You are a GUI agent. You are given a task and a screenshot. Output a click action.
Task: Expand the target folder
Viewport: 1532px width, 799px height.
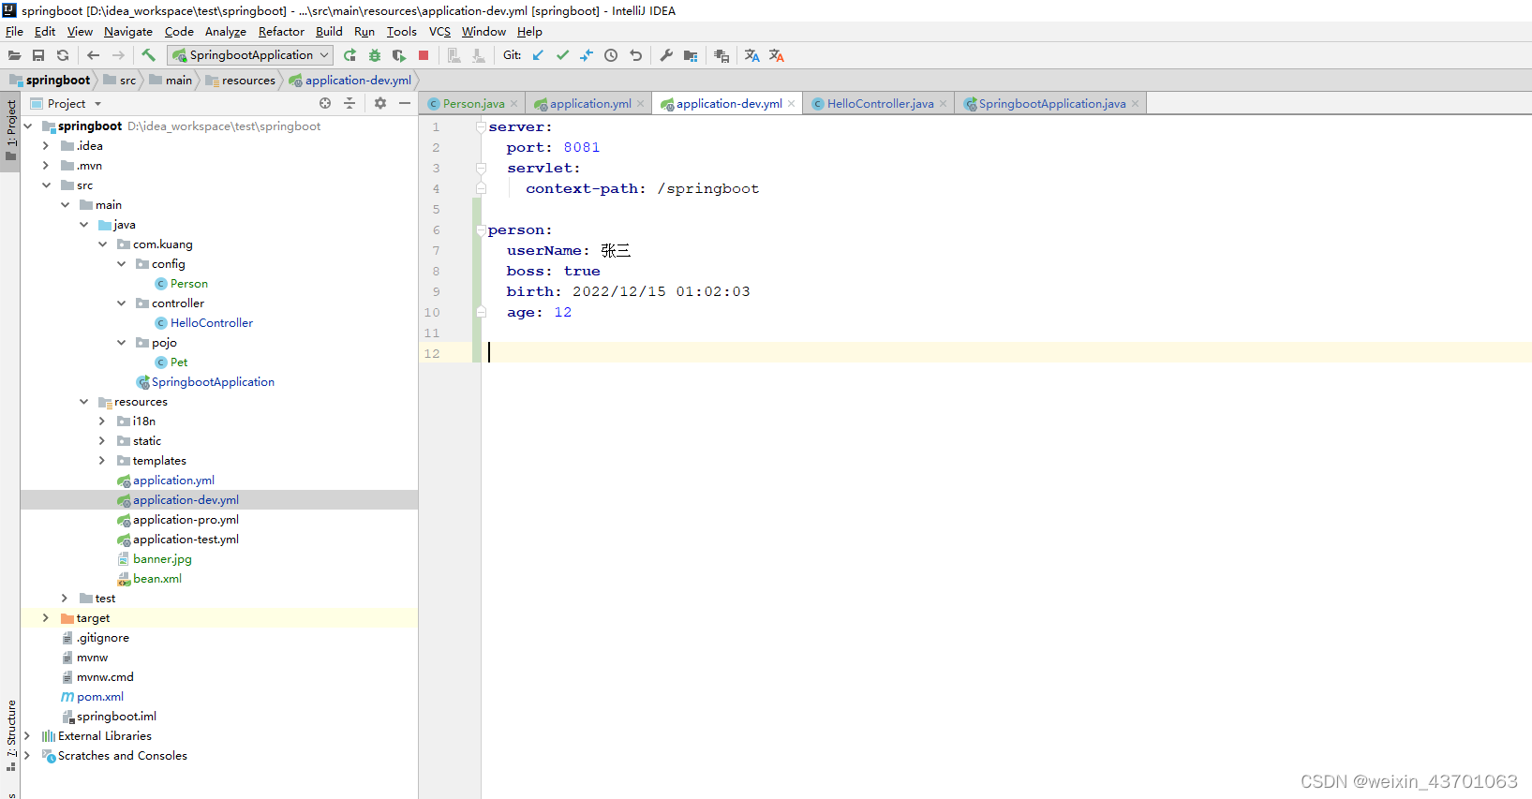point(46,617)
